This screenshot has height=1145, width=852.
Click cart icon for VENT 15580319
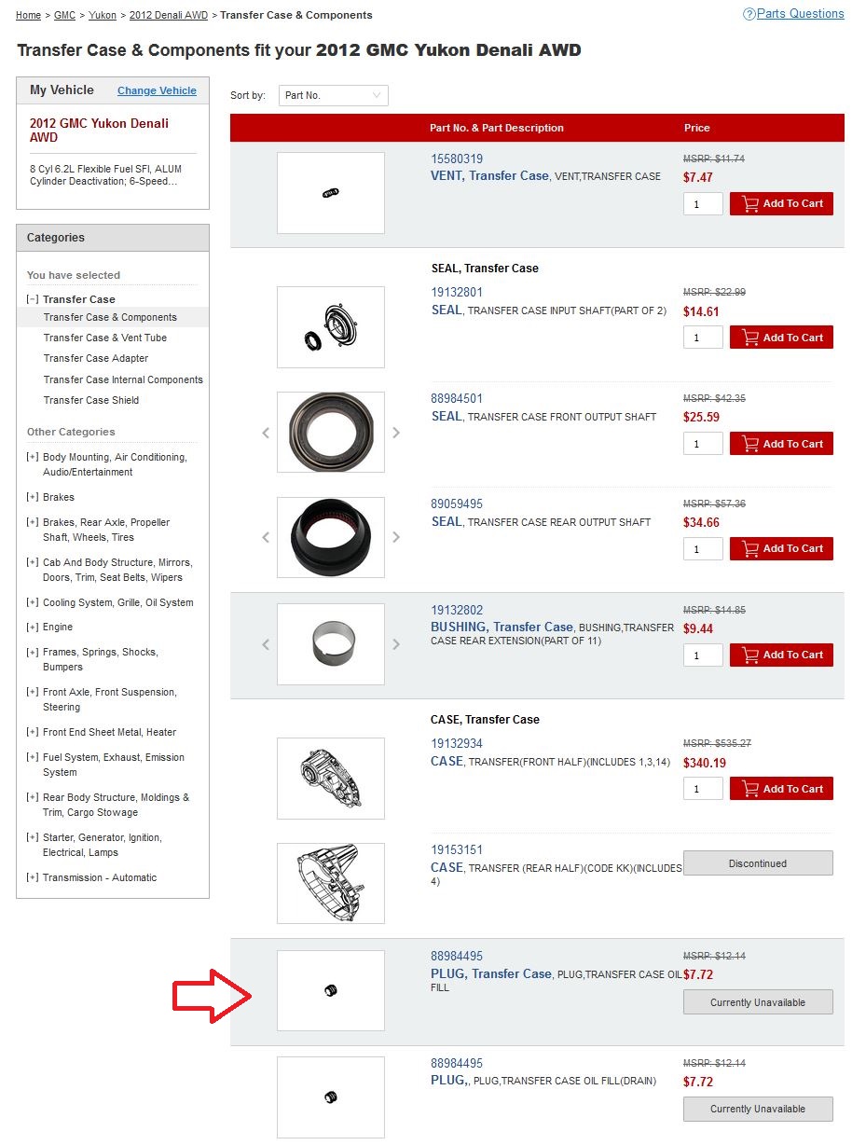749,203
